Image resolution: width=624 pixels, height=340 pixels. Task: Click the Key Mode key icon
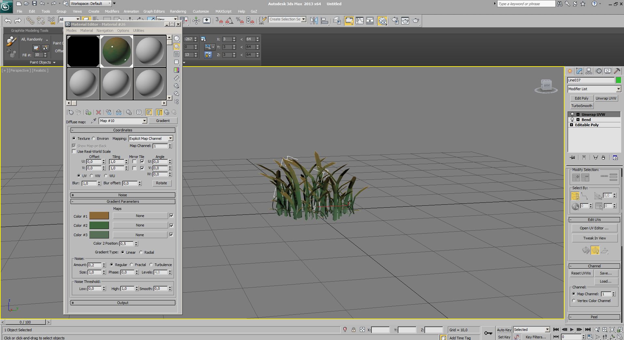488,333
